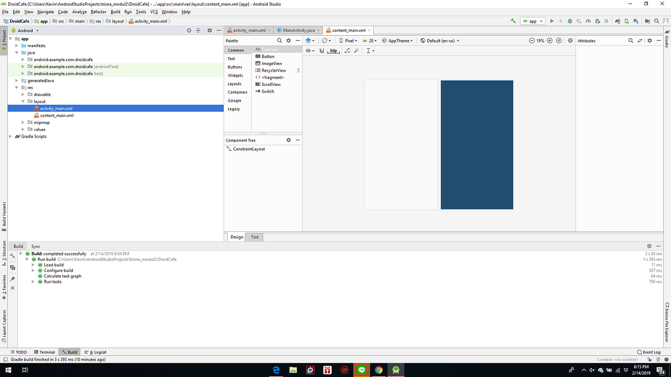This screenshot has width=671, height=377.
Task: Sync project with Gradle files
Action: [618, 21]
